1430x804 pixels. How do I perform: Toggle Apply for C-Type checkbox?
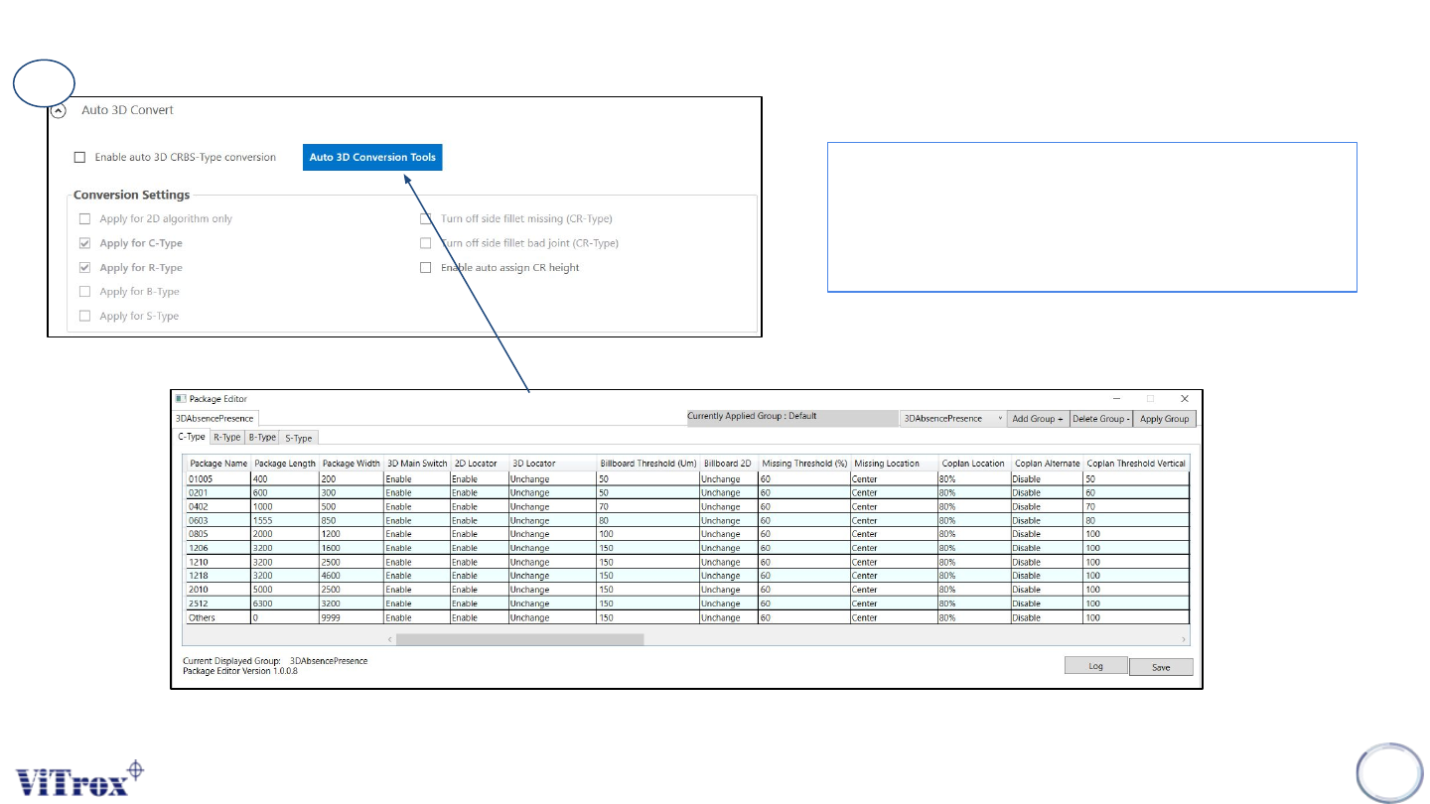(85, 243)
